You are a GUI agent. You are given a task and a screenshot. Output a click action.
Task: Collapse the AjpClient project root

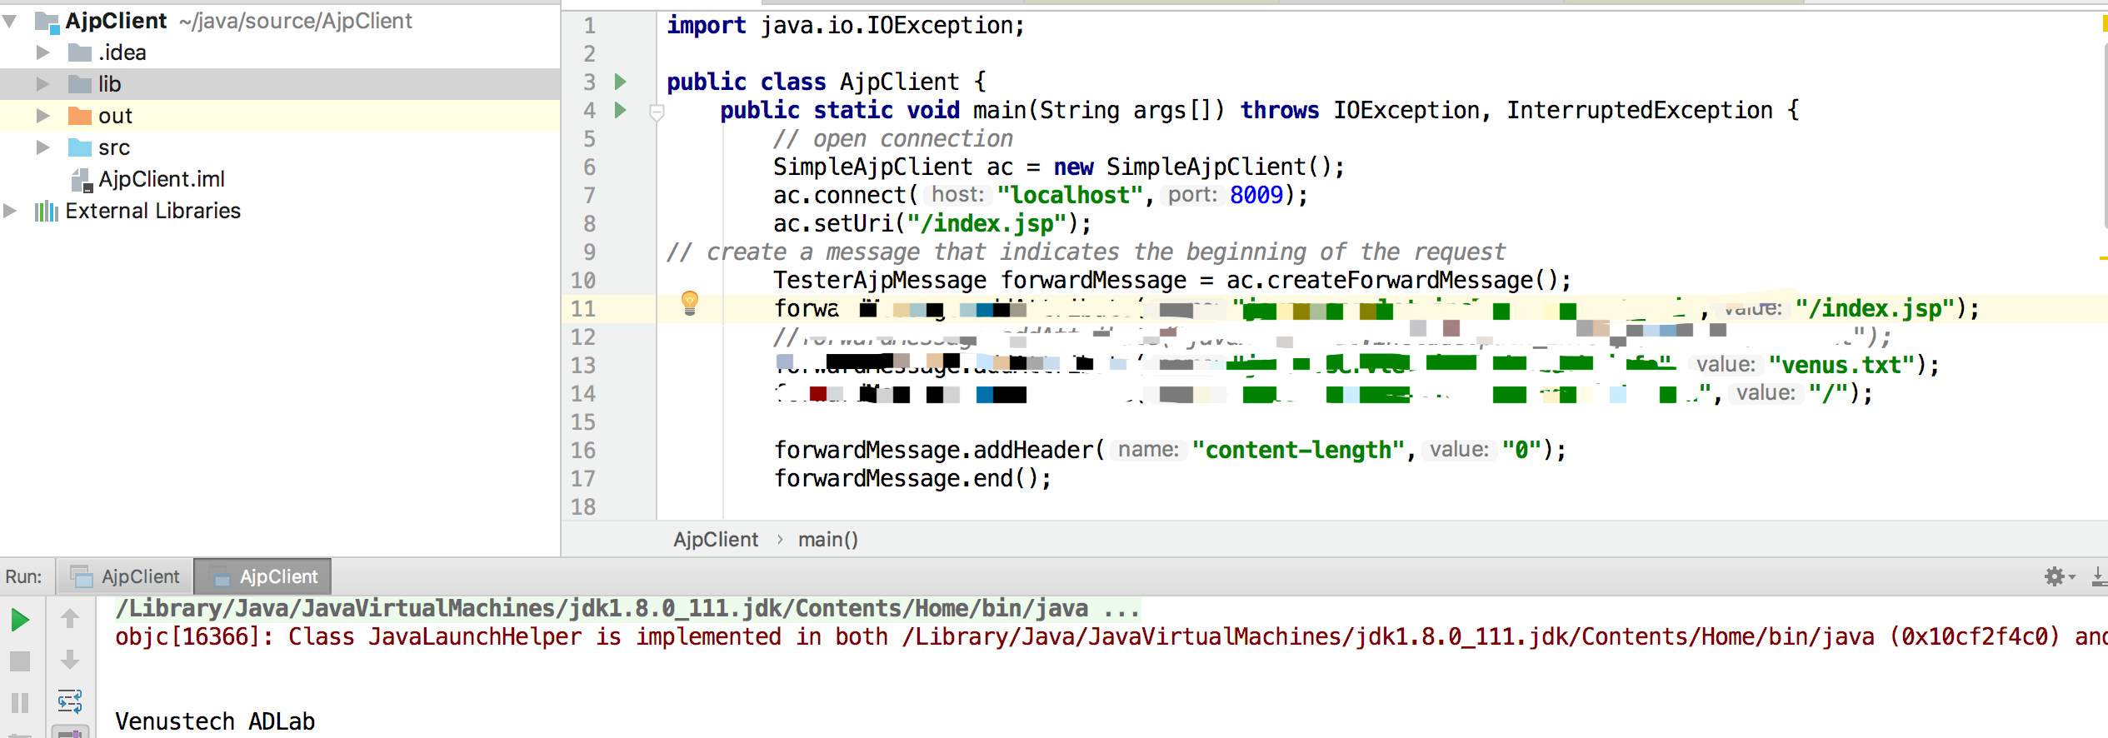pos(10,21)
